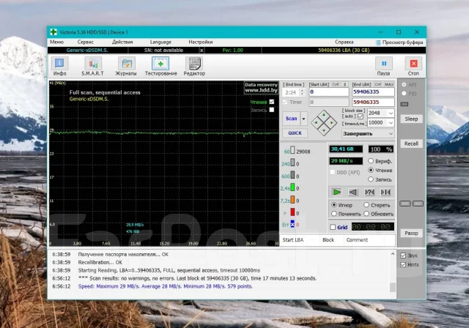
Task: Click the CUR button beside Start LBA
Action: tap(336, 84)
